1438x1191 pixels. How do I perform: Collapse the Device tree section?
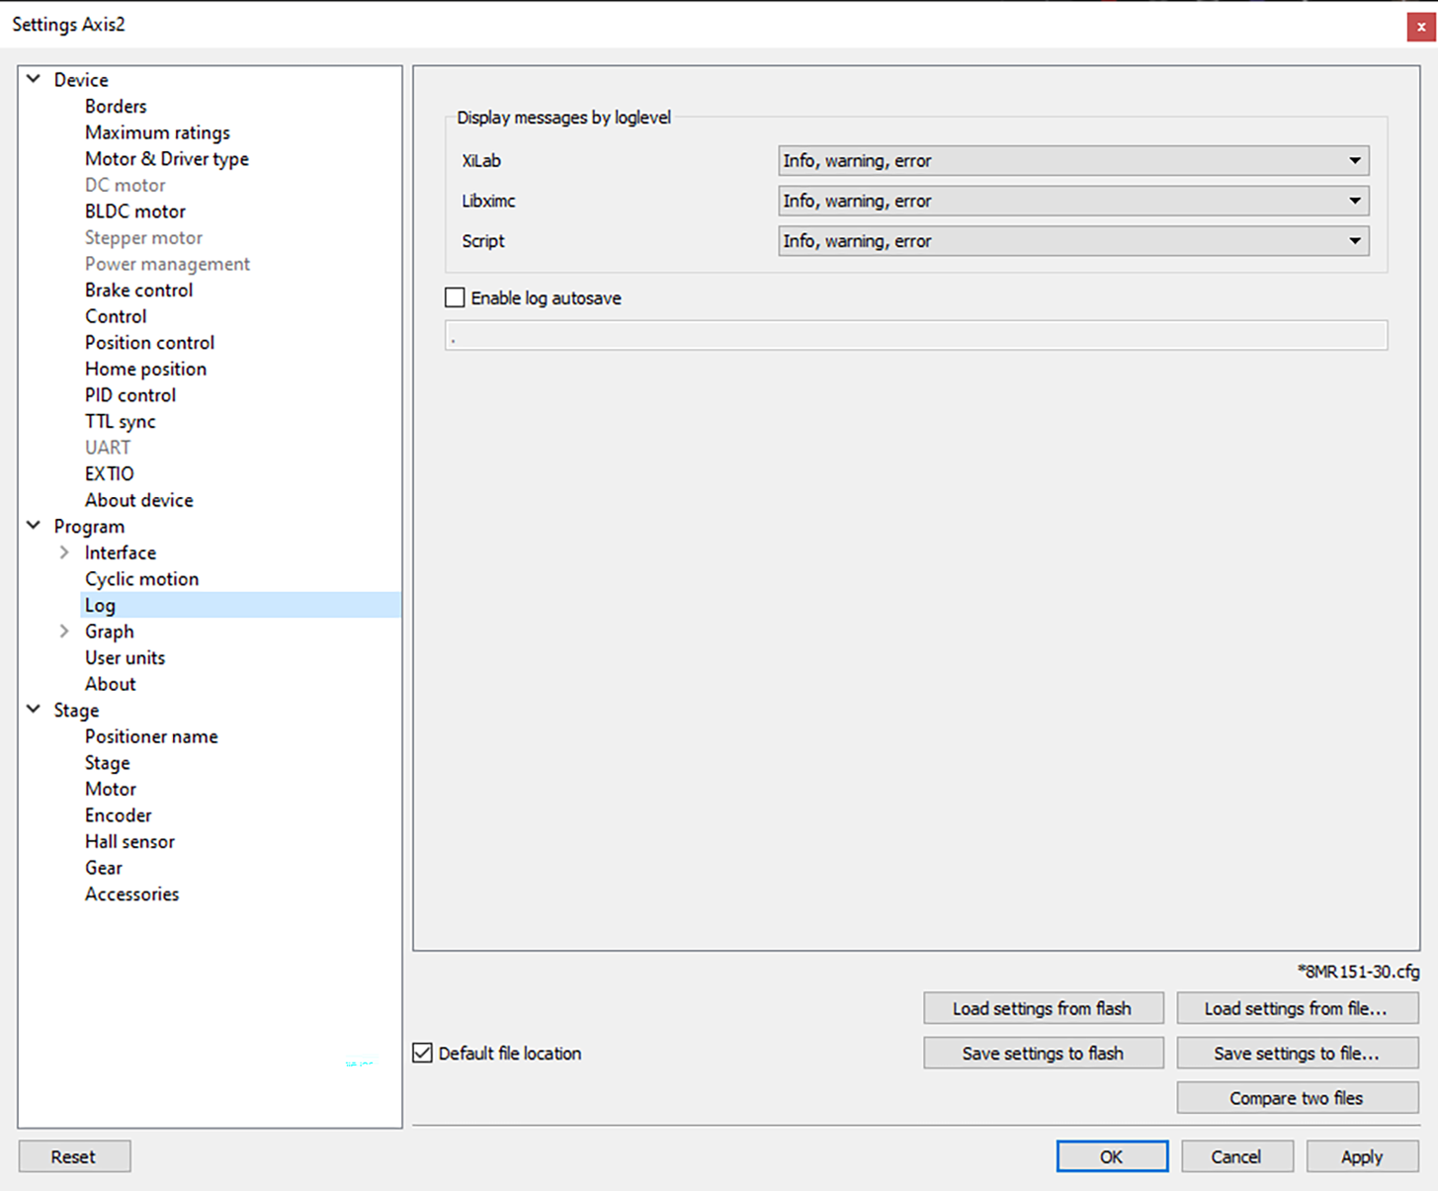pyautogui.click(x=34, y=79)
